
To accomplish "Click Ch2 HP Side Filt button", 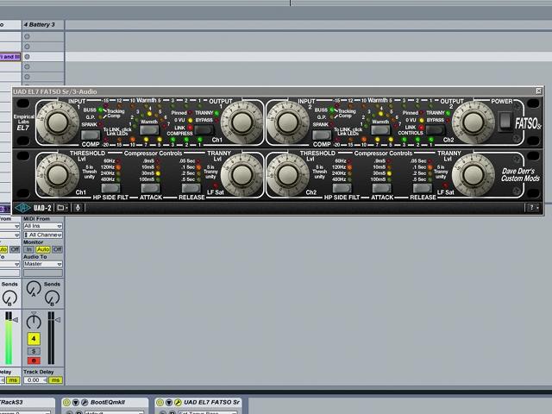I will pos(342,188).
